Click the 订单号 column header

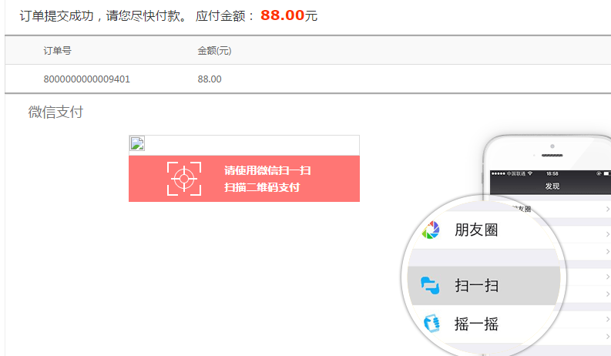57,51
